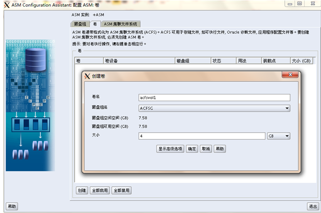Click the 磁盘组 column header
Screen dimensions: 321x213
pos(193,61)
